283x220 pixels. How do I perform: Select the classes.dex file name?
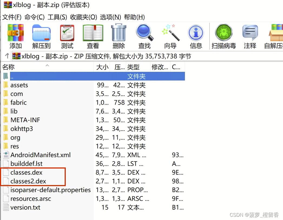26,172
